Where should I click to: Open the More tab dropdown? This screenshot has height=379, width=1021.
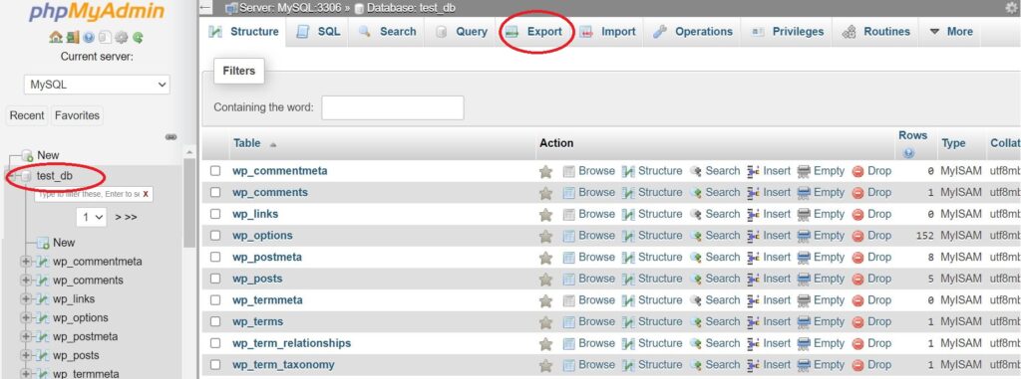[x=951, y=31]
